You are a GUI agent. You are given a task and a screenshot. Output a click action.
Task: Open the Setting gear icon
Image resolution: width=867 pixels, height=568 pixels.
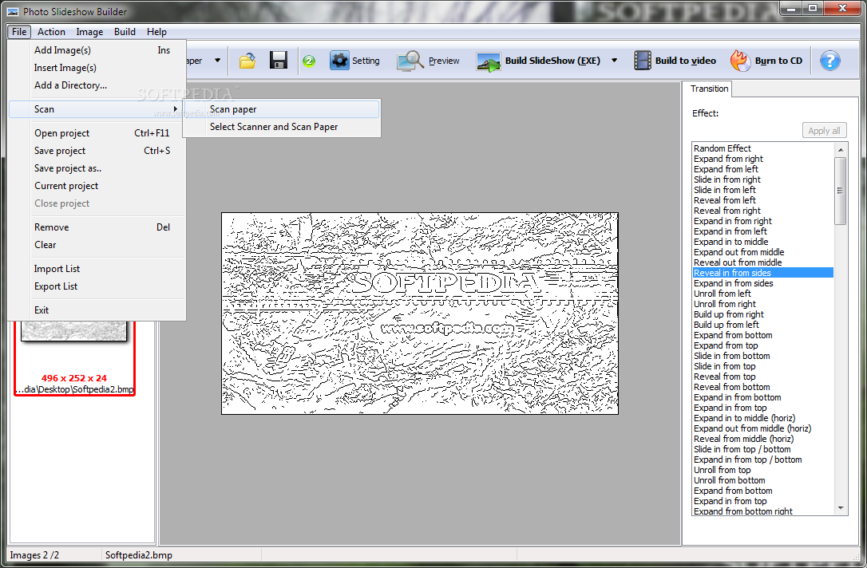pyautogui.click(x=339, y=60)
